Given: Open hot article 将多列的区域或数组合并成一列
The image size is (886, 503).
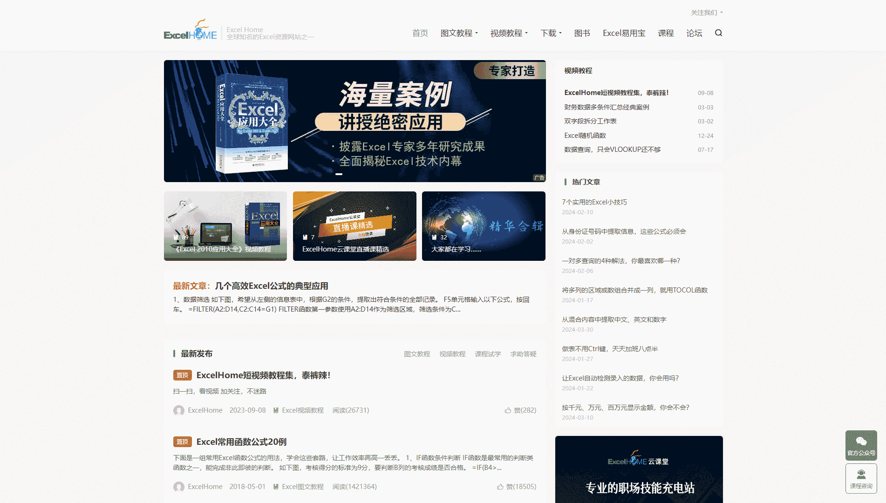Looking at the screenshot, I should click(634, 290).
